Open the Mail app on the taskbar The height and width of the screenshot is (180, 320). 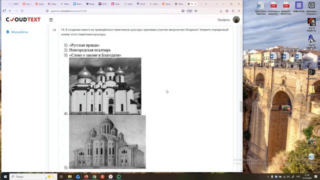tap(78, 176)
